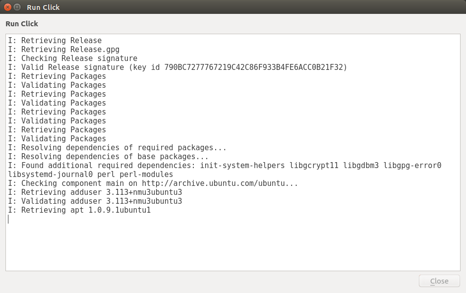Click the gray titlebar button beside close
The image size is (466, 293).
pyautogui.click(x=17, y=7)
